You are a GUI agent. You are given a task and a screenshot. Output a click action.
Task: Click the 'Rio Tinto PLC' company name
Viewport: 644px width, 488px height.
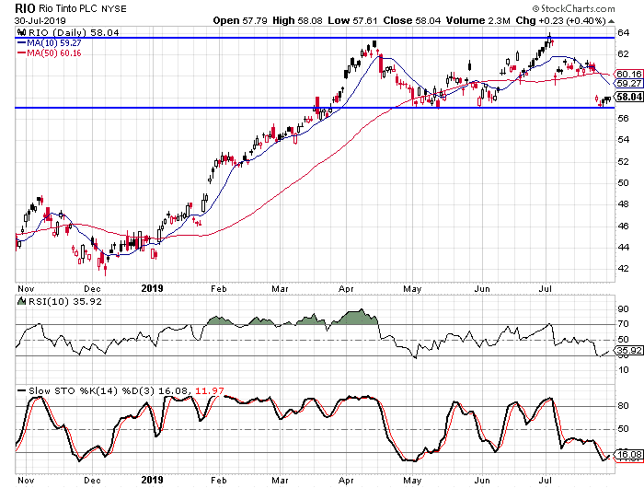tap(68, 8)
